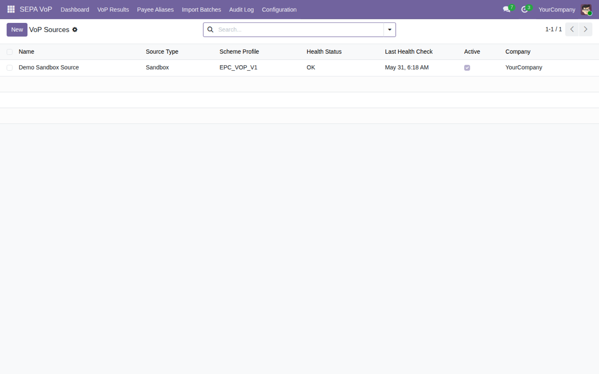The width and height of the screenshot is (599, 374).
Task: Sort by the Health Status column header
Action: coord(324,52)
